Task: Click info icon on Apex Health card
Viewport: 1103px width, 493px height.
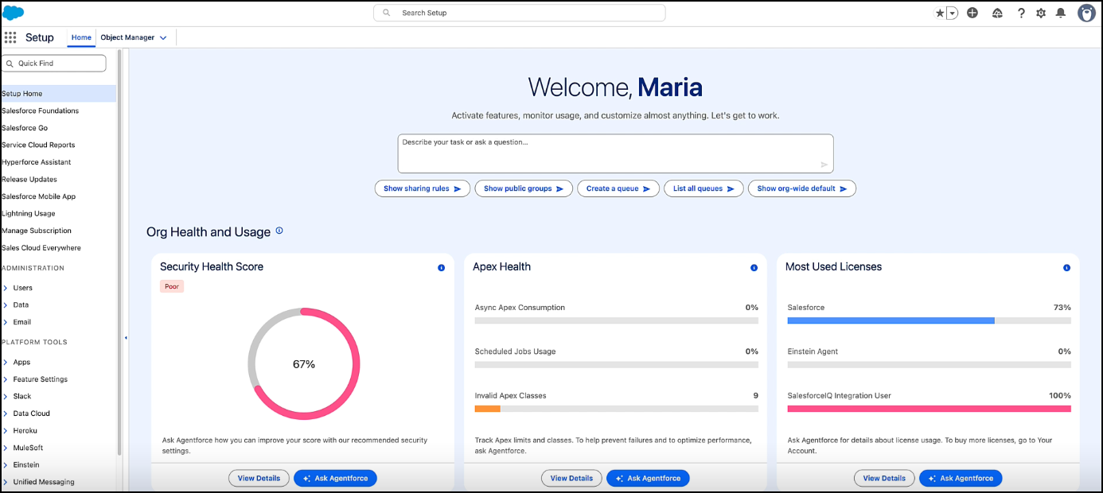Action: 754,268
